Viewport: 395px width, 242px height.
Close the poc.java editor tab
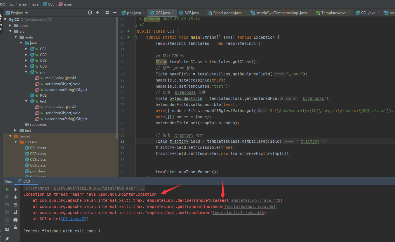[145, 13]
